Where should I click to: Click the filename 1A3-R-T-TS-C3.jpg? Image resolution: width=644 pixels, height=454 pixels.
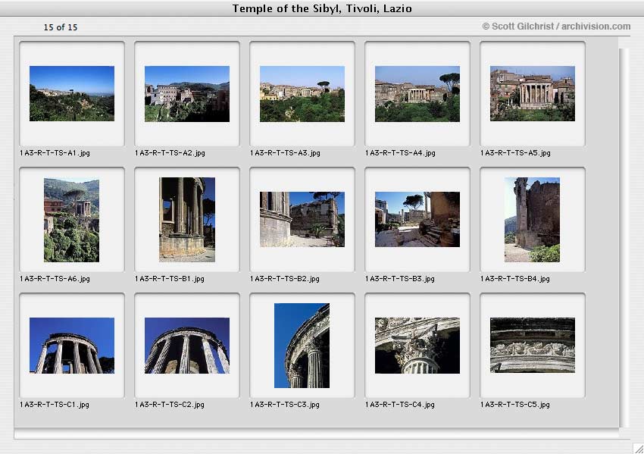[285, 404]
